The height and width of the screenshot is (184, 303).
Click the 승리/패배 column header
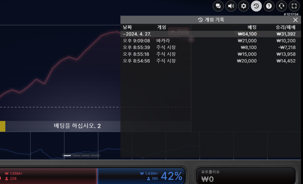(x=286, y=27)
